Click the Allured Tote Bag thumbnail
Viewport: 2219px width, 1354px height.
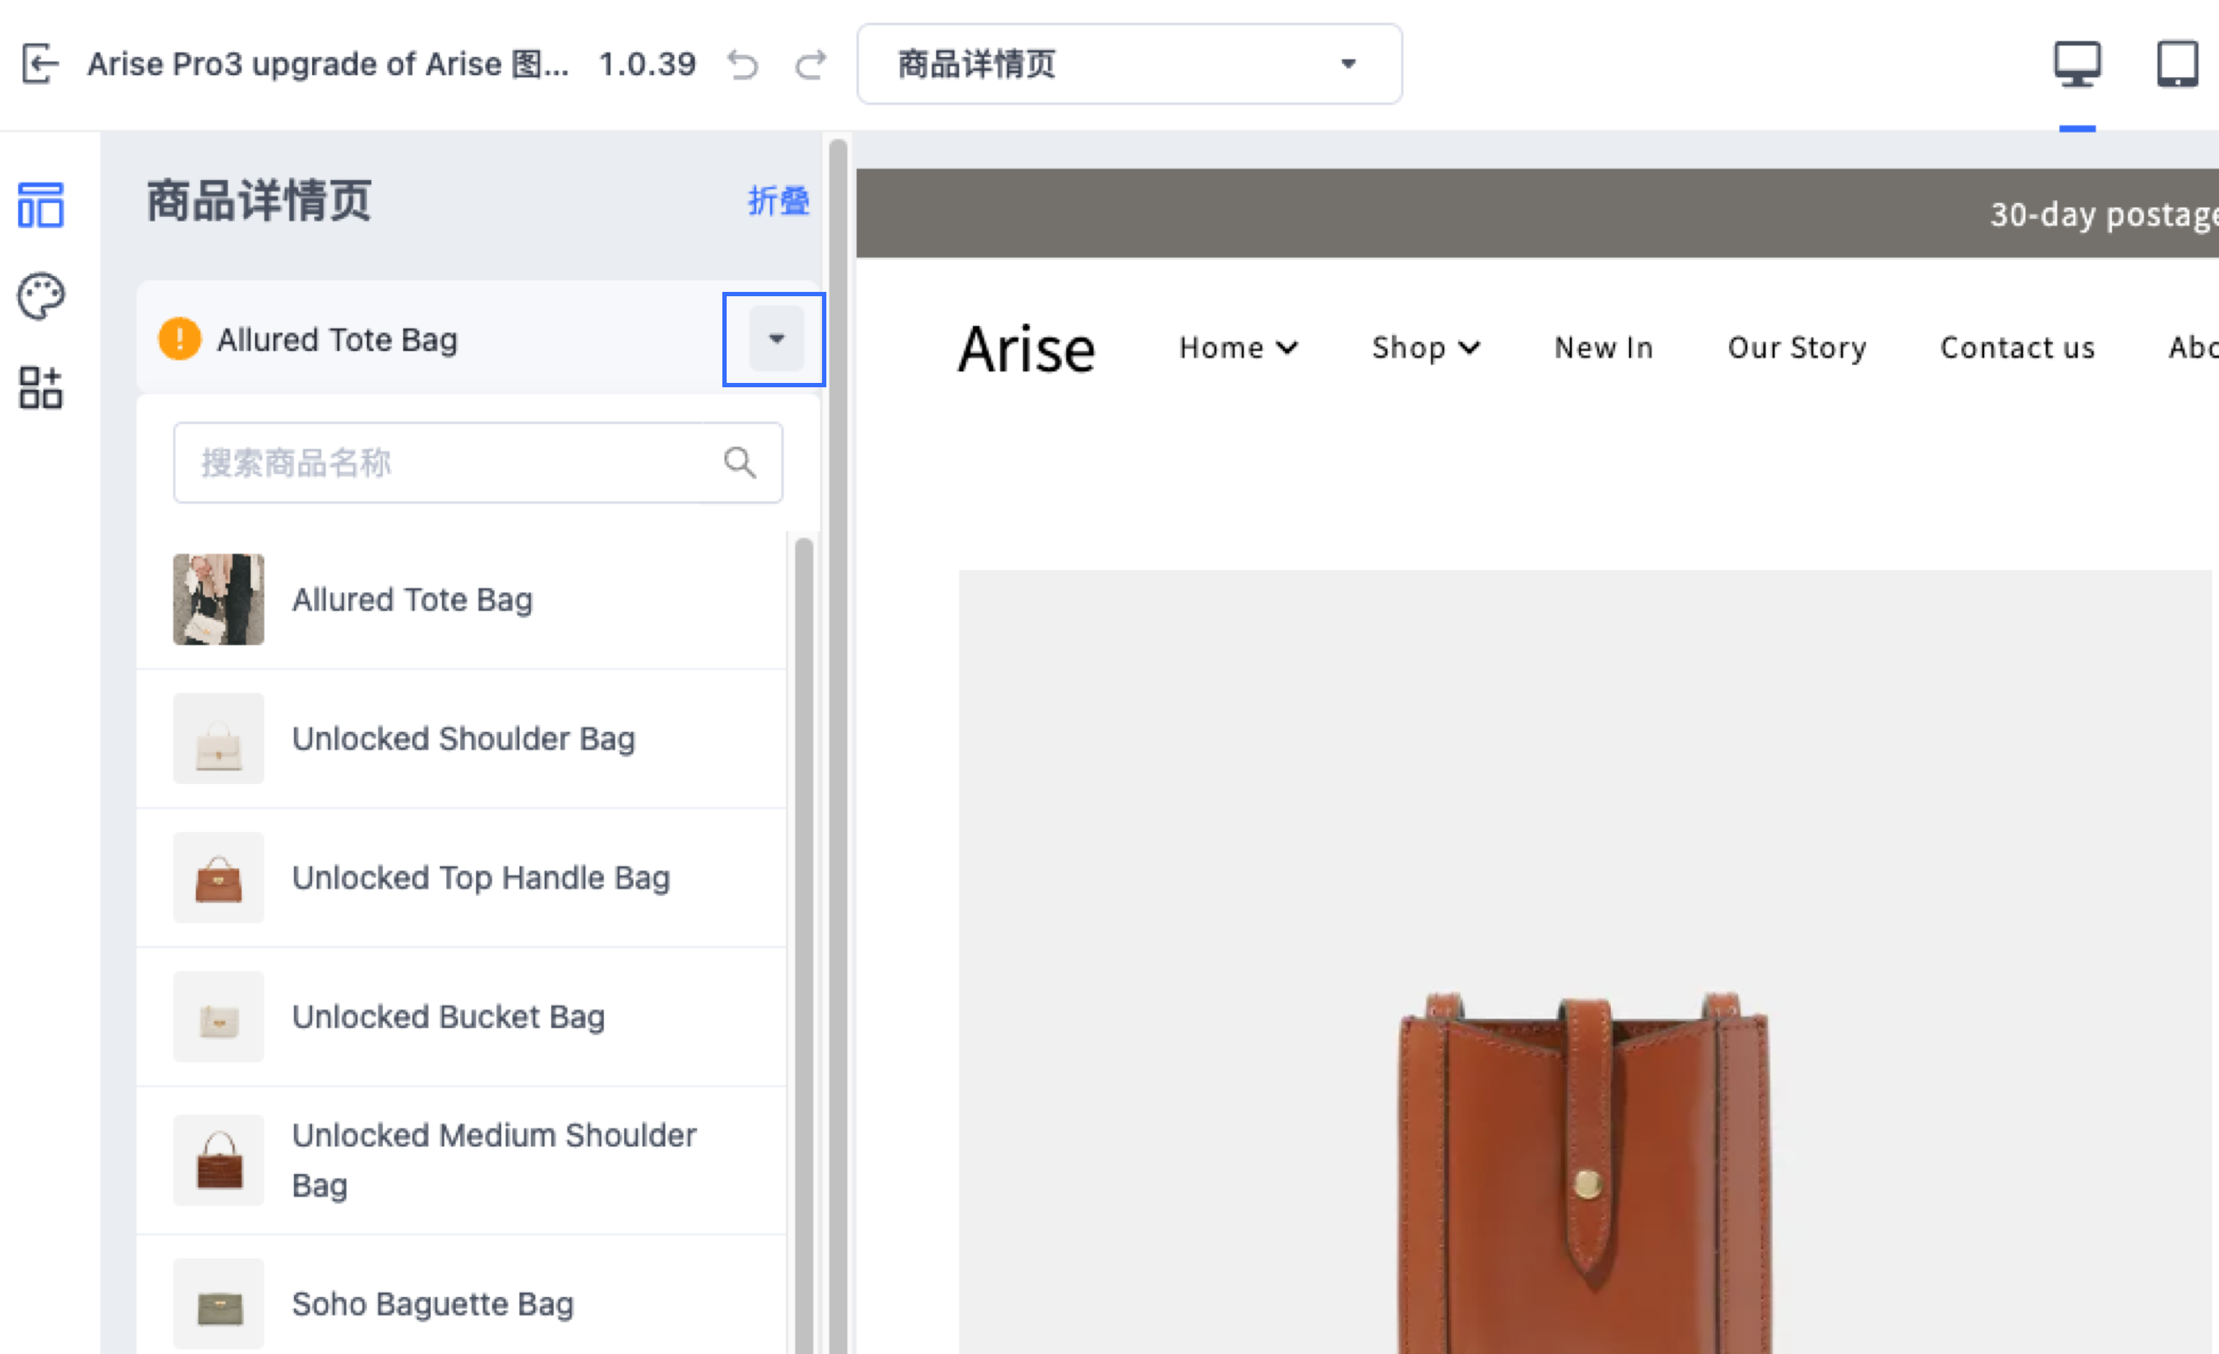218,599
